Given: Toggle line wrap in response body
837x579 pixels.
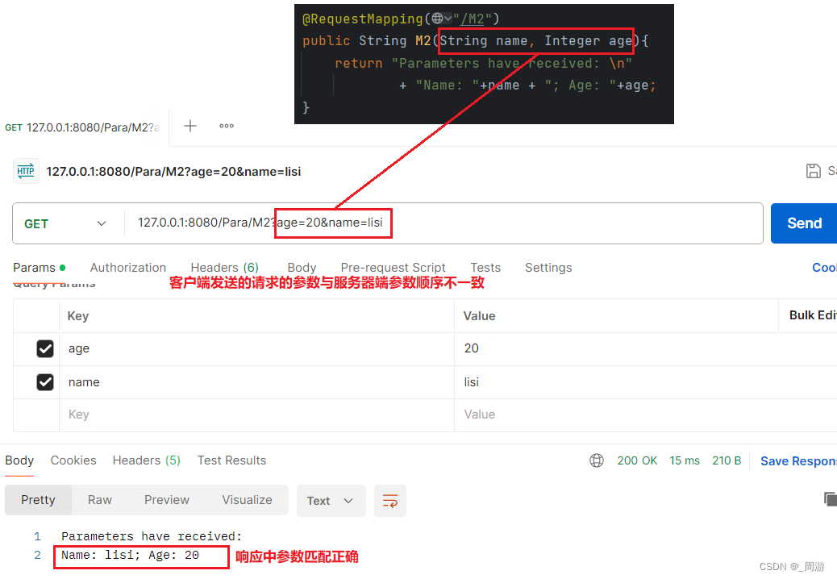Looking at the screenshot, I should pos(390,501).
